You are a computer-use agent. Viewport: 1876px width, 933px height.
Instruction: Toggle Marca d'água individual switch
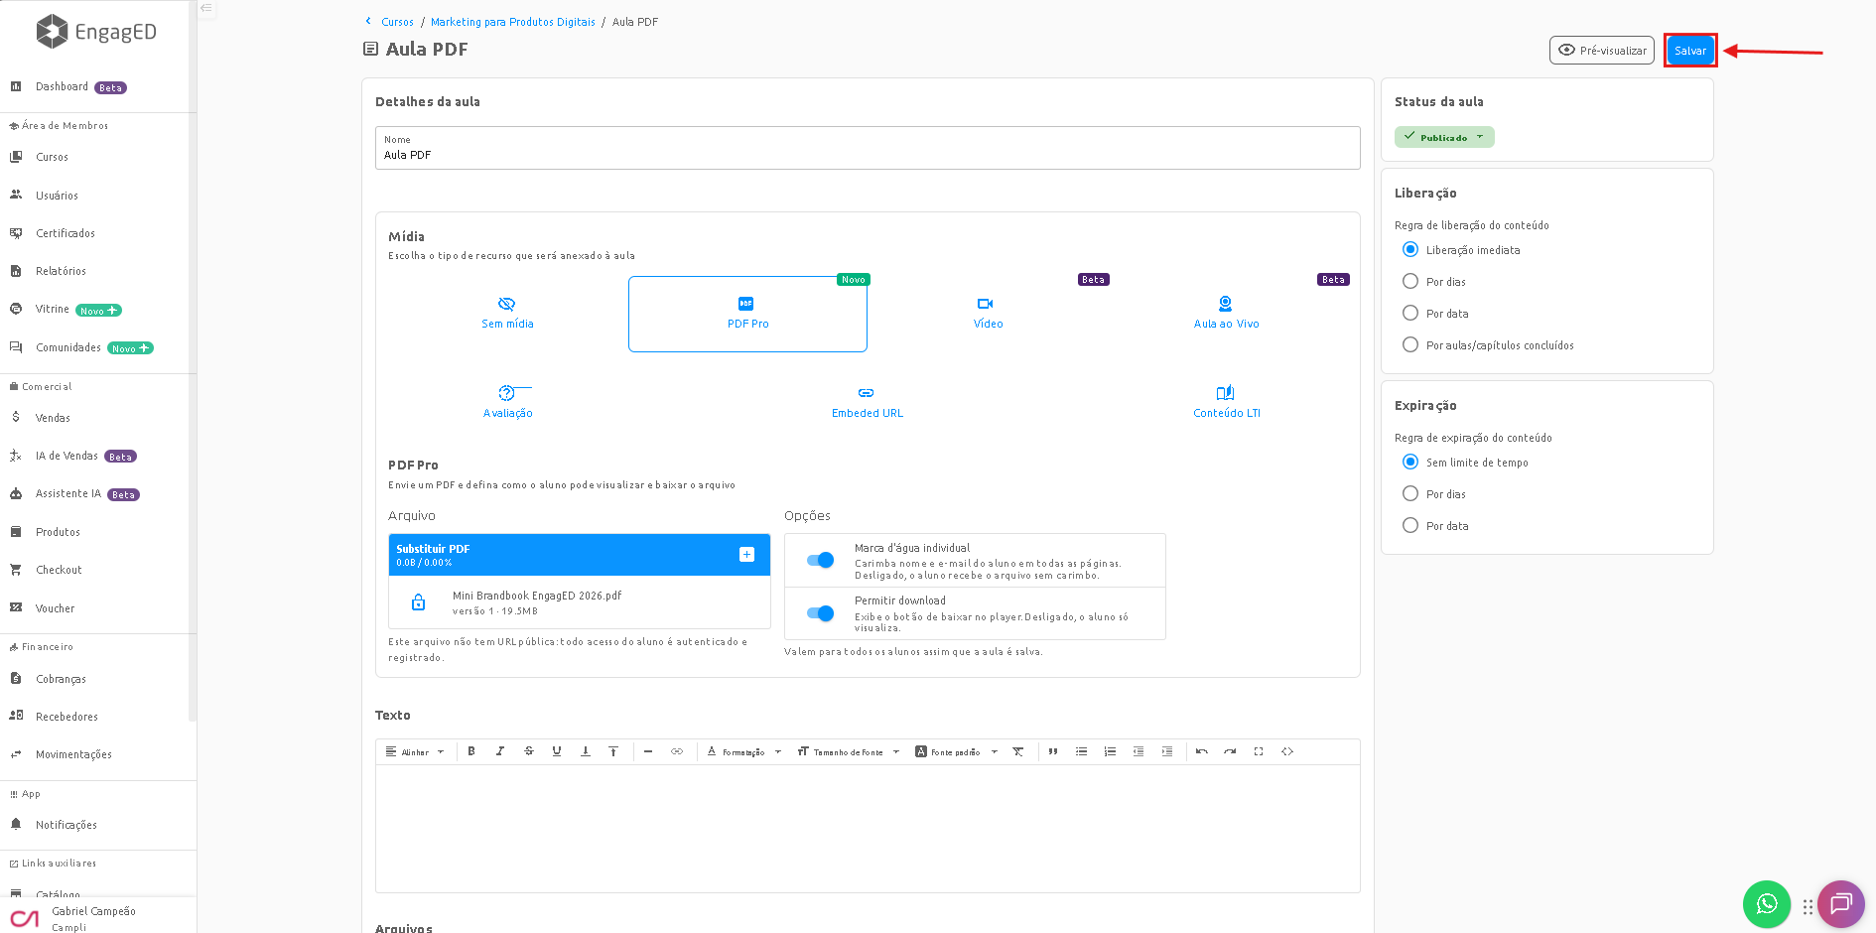click(821, 560)
